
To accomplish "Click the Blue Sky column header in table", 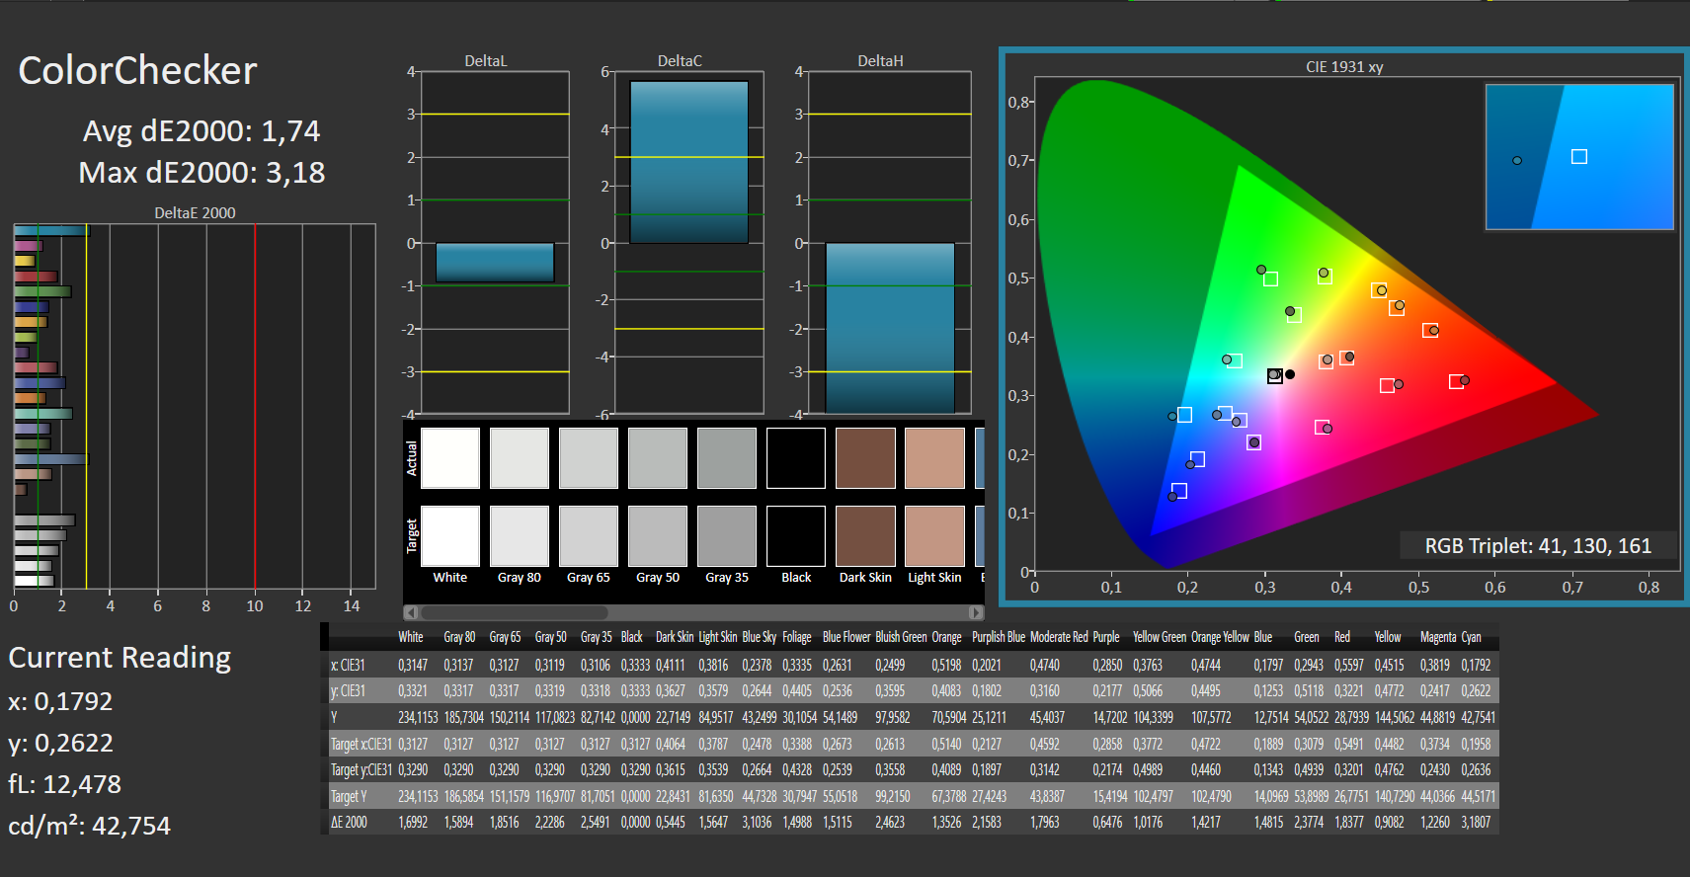I will (x=759, y=637).
